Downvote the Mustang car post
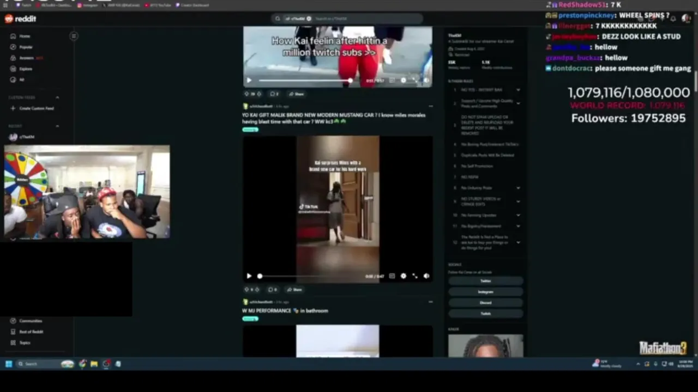The height and width of the screenshot is (392, 698). pyautogui.click(x=257, y=290)
